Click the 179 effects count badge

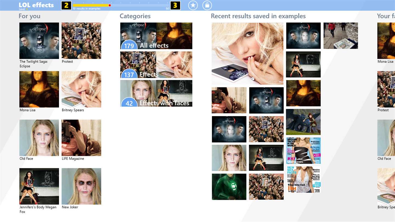(x=129, y=45)
